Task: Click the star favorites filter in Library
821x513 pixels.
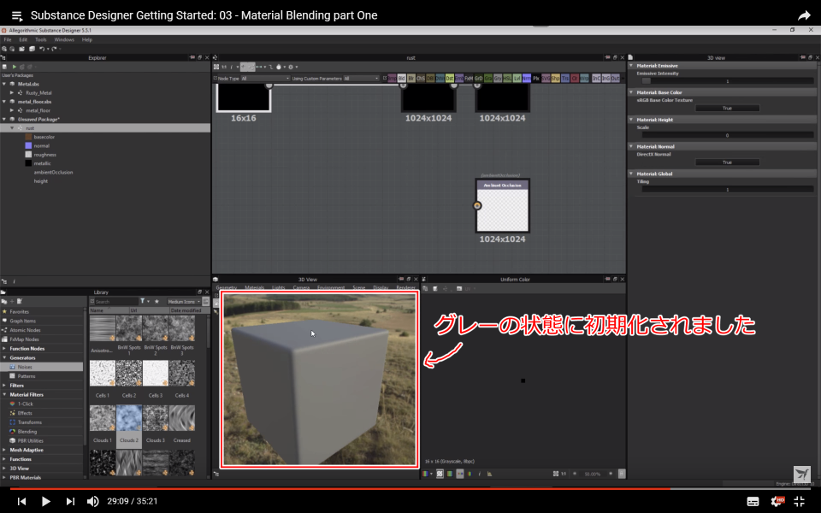Action: (157, 302)
